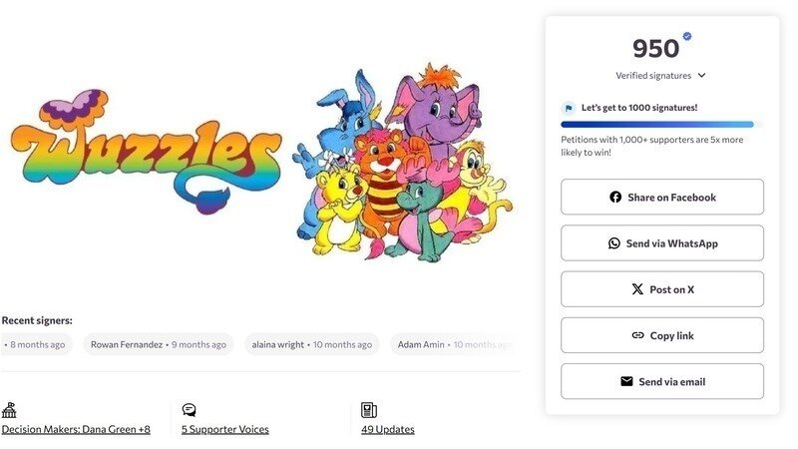Open Decision Makers: Dana Green +8 link

76,429
